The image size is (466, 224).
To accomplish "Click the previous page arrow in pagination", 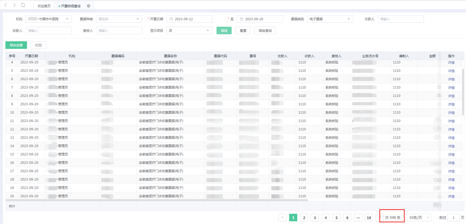I will 282,218.
